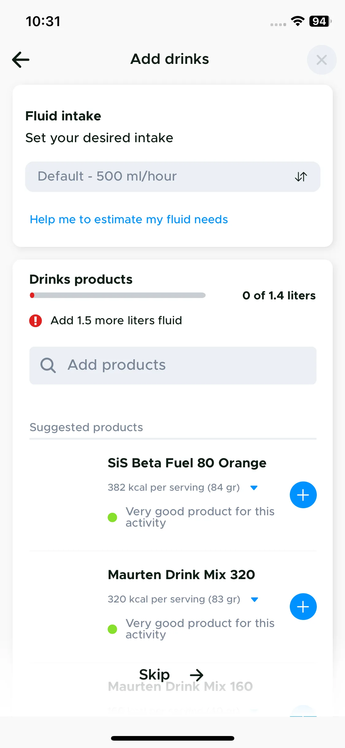
Task: Tap the magnifying glass search icon
Action: [48, 365]
